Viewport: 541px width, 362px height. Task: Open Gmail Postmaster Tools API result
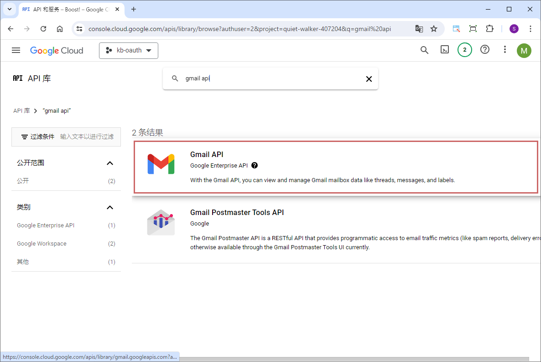[x=237, y=213]
